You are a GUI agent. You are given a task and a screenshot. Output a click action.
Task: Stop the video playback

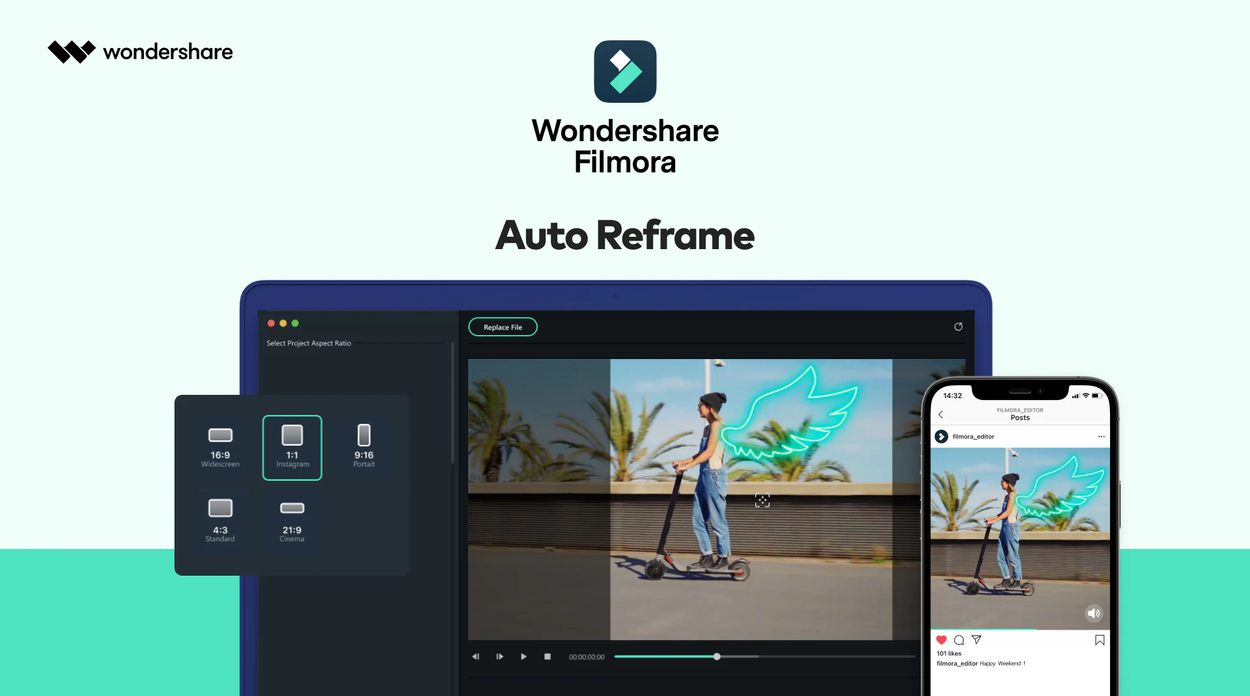[x=548, y=657]
